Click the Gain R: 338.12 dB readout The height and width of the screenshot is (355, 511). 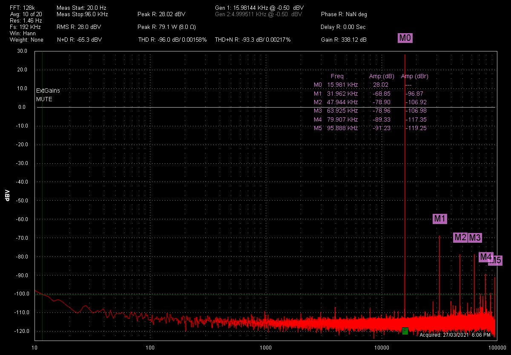[x=344, y=40]
